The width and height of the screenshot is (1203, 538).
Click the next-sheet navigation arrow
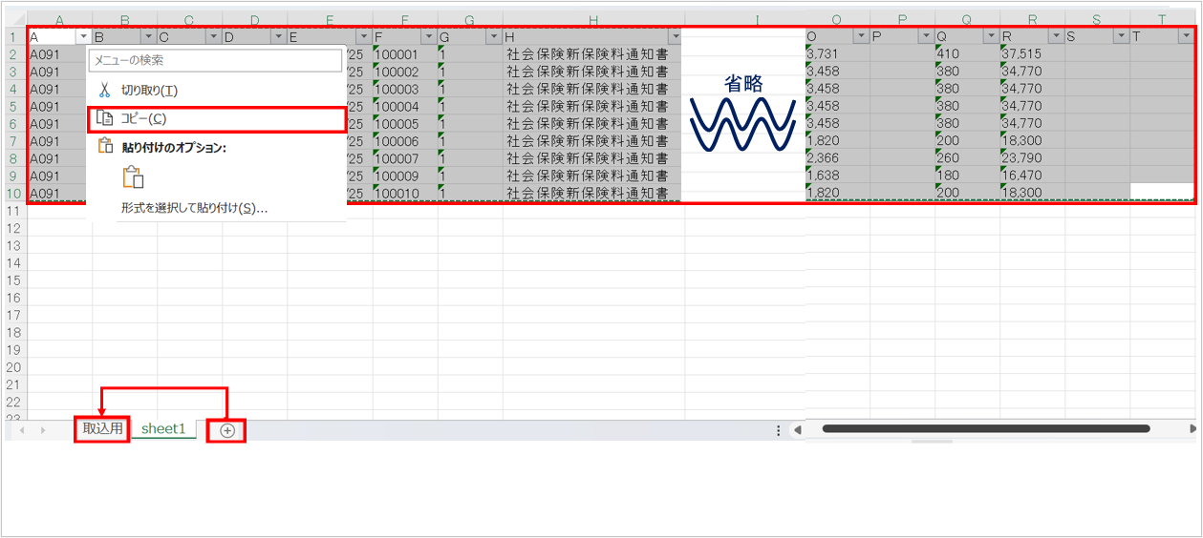point(43,430)
